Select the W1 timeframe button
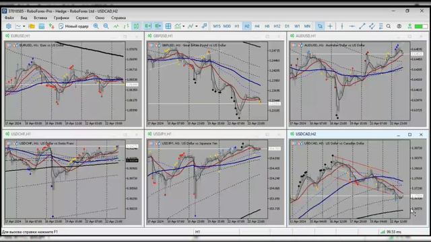Viewport: 431px width, 242px height. pyautogui.click(x=297, y=26)
